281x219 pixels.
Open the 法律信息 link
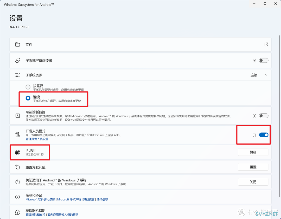[x=102, y=199]
